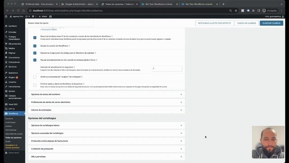Switch to 'Google Authenticator' browser tab
The width and height of the screenshot is (289, 163).
point(79,4)
